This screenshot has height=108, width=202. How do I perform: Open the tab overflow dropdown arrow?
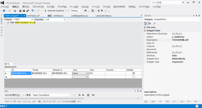pyautogui.click(x=141, y=16)
